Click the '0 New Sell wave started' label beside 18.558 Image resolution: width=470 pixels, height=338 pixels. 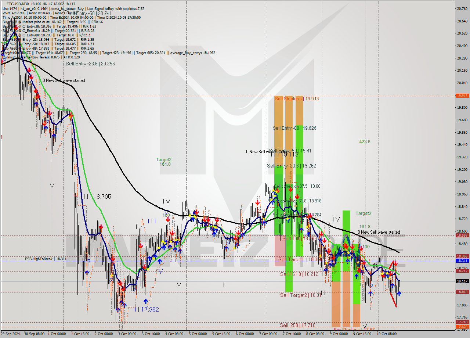(x=379, y=232)
